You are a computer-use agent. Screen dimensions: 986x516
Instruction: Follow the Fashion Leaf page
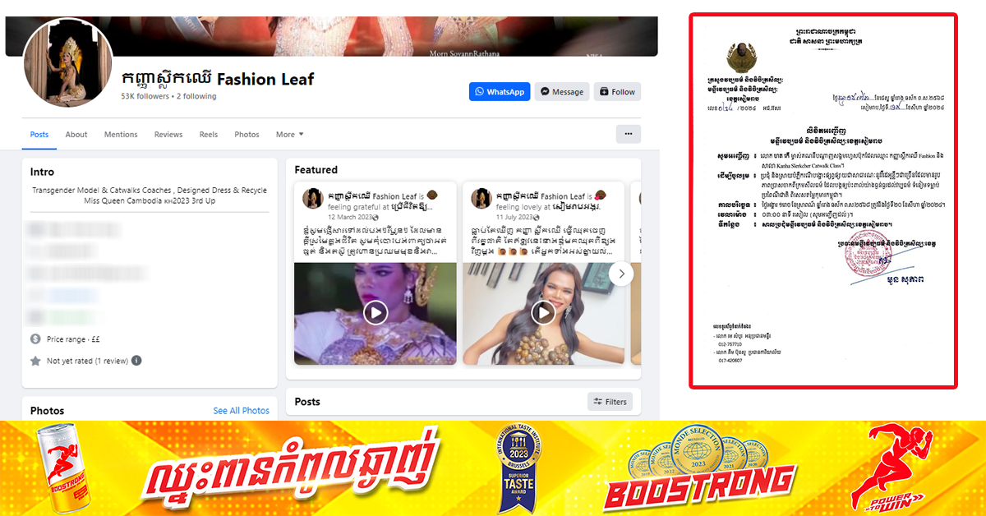tap(617, 92)
